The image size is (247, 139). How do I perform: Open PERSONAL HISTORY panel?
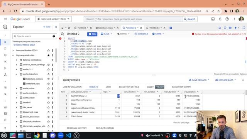pos(77,128)
